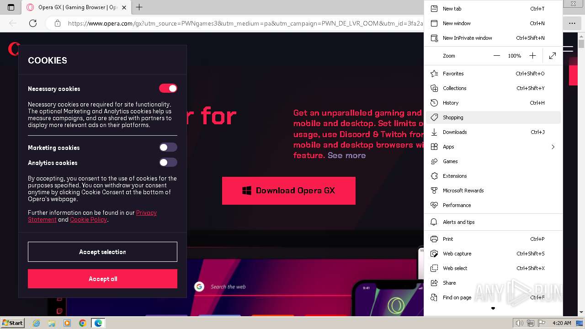Choose New InPrivate window entry

point(493,38)
